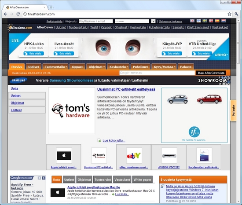Go back using browser back arrow

[6, 14]
